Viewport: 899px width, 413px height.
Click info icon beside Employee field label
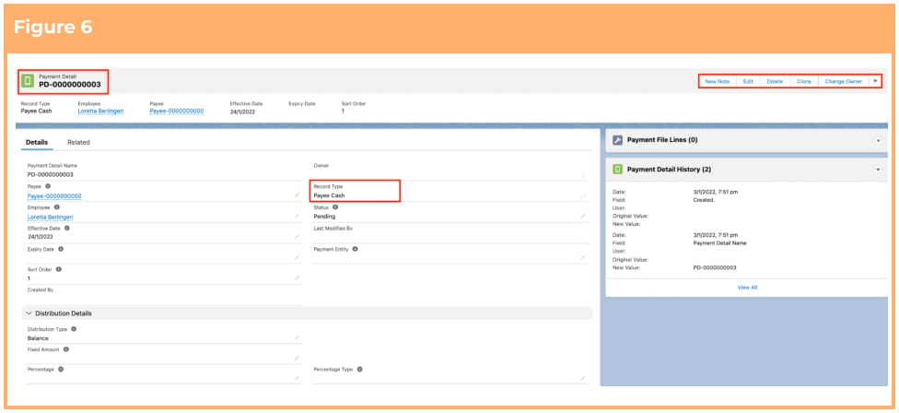point(57,207)
